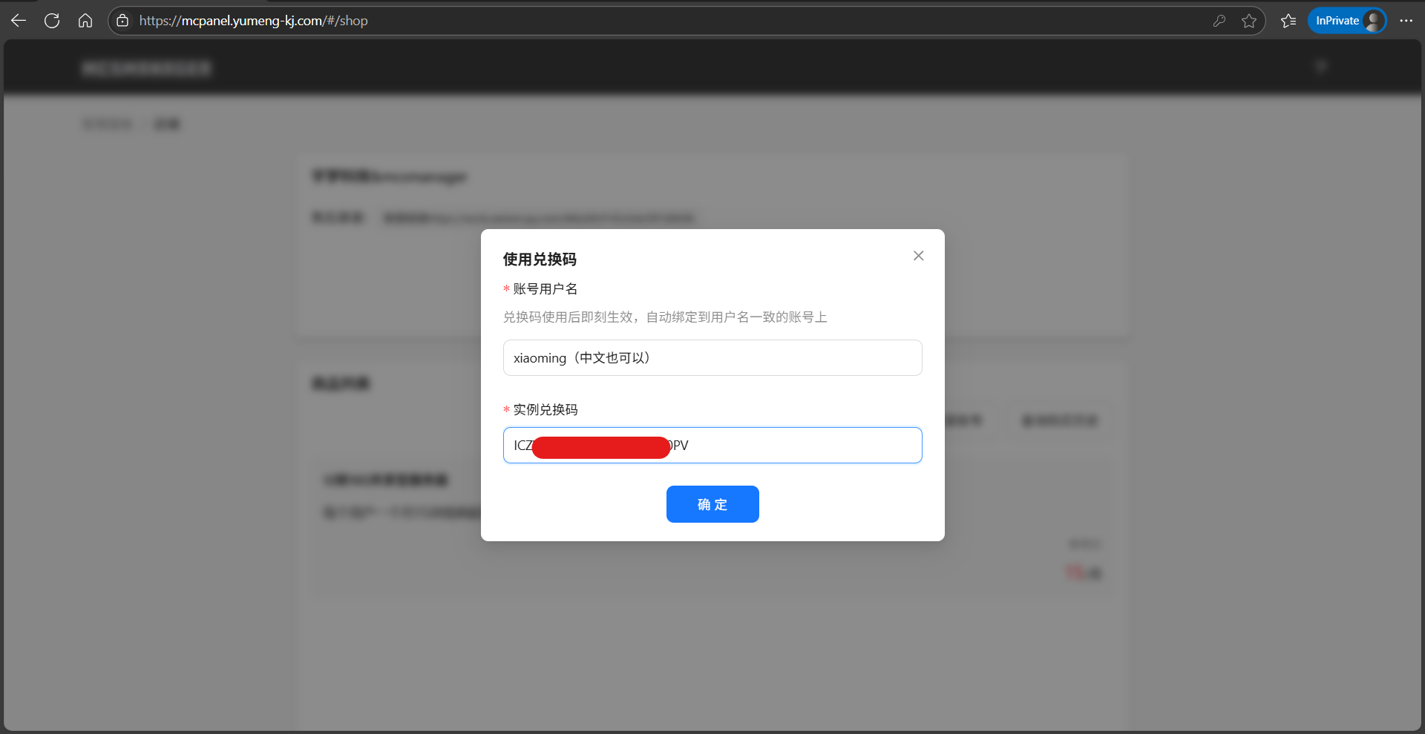The width and height of the screenshot is (1425, 734).
Task: Go back with the browser back arrow
Action: pyautogui.click(x=19, y=21)
